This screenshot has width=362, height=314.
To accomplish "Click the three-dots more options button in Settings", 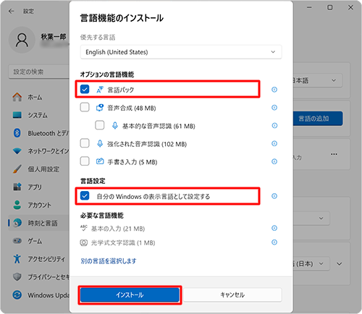I will coord(334,154).
